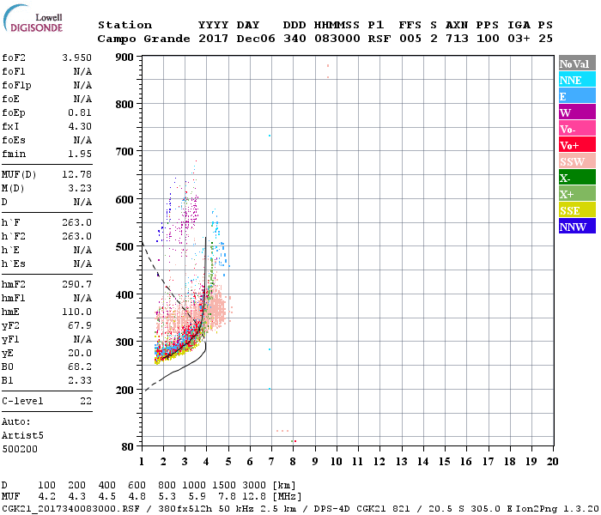Click the 20 label on the frequency axis
Screen dimensions: 601x515
[553, 461]
